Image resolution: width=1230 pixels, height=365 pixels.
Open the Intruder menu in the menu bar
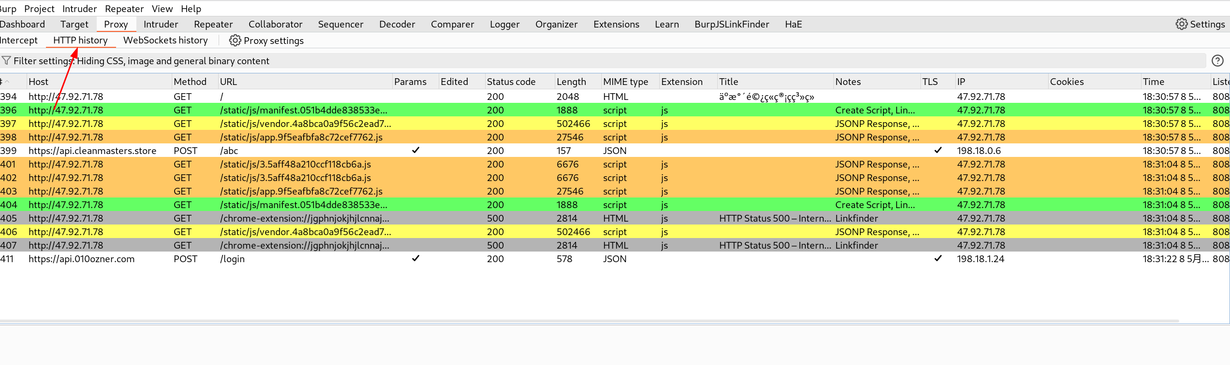tap(79, 9)
